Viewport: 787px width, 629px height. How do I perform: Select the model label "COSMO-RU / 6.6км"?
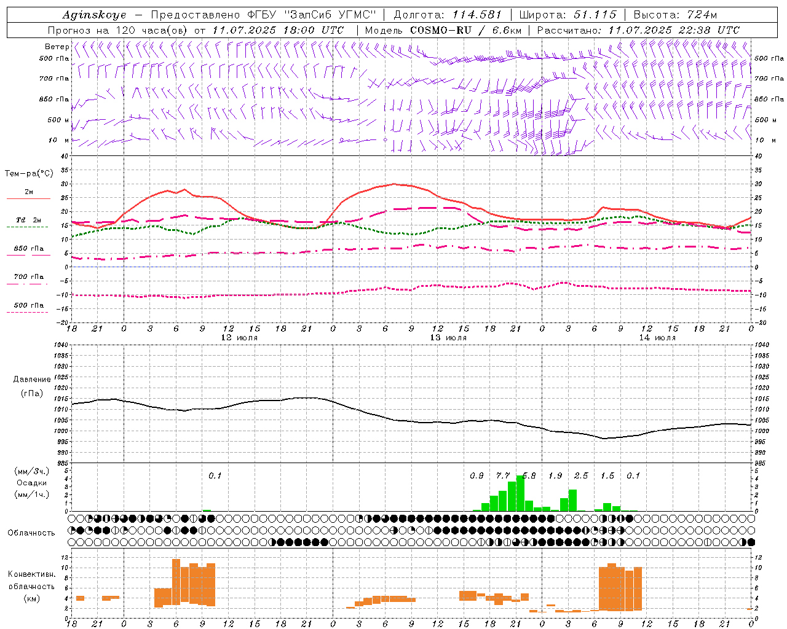(x=467, y=30)
